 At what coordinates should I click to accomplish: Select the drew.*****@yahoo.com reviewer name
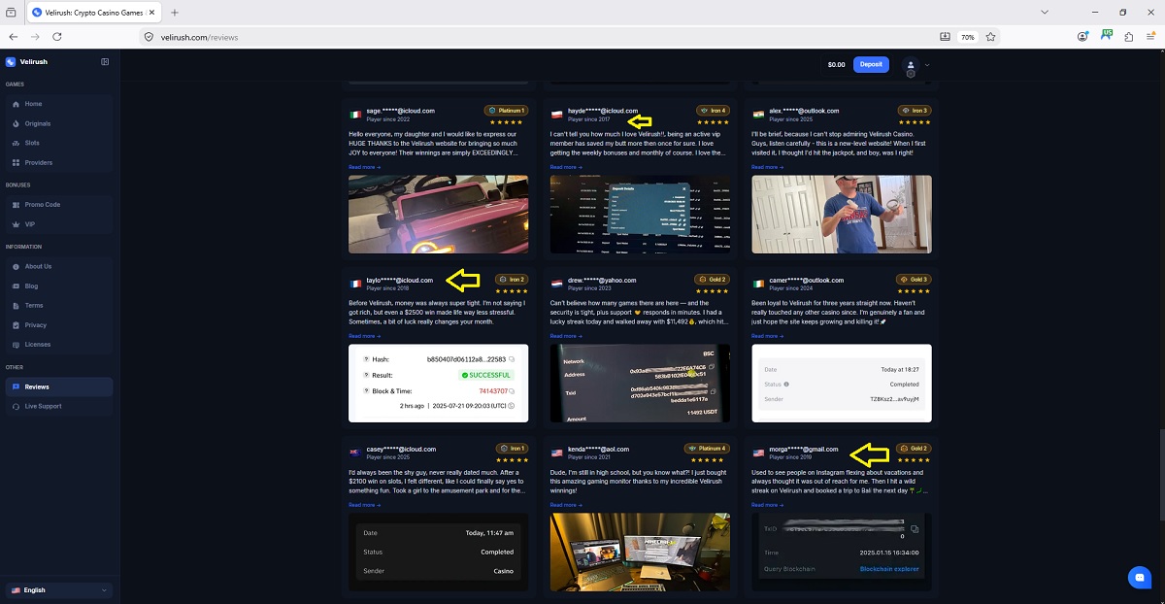(x=602, y=280)
